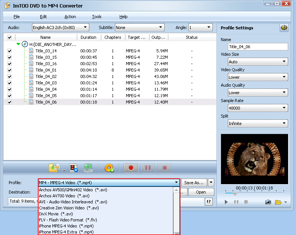Viewport: 296px width, 235px height.
Task: Collapse the DIE_ANOTHER_DAY disc tree
Action: (18, 44)
